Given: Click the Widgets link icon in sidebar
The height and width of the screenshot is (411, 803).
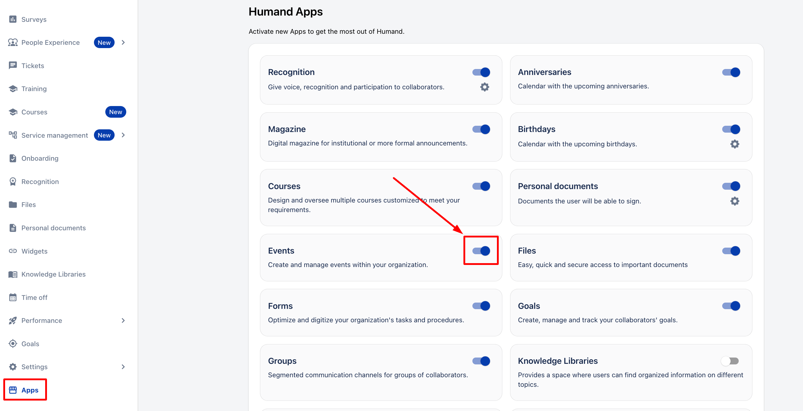Looking at the screenshot, I should tap(13, 251).
